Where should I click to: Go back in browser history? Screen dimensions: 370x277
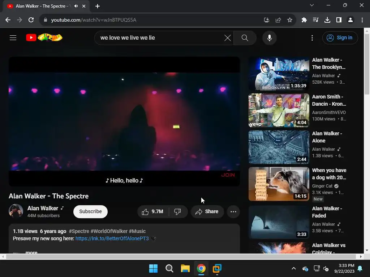click(8, 20)
